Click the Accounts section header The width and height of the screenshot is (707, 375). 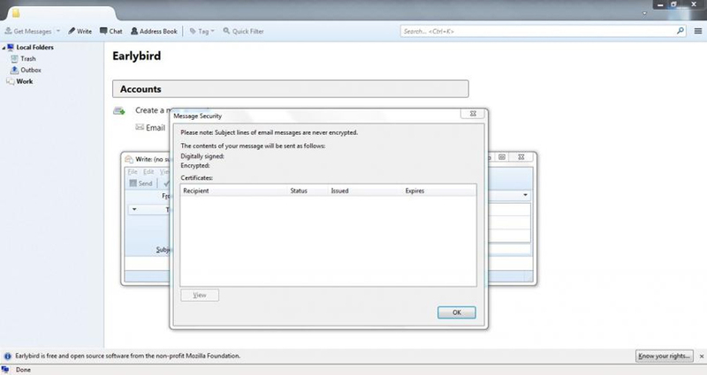[x=291, y=89]
